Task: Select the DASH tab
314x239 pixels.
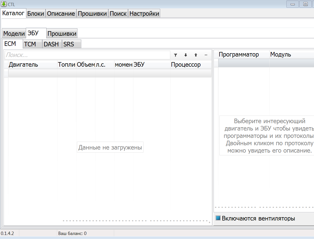Action: 51,44
